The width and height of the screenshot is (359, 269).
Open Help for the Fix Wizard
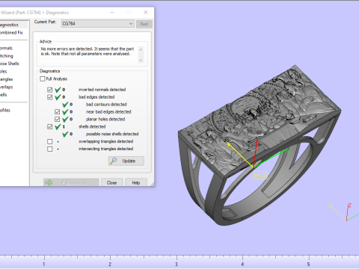coord(136,182)
